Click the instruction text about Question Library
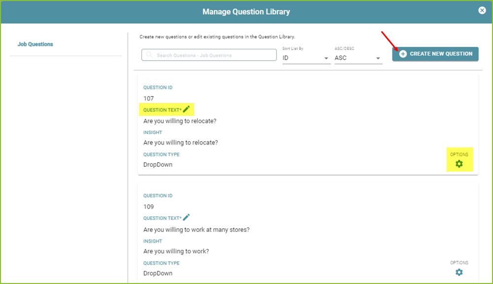493x284 pixels. pyautogui.click(x=217, y=37)
